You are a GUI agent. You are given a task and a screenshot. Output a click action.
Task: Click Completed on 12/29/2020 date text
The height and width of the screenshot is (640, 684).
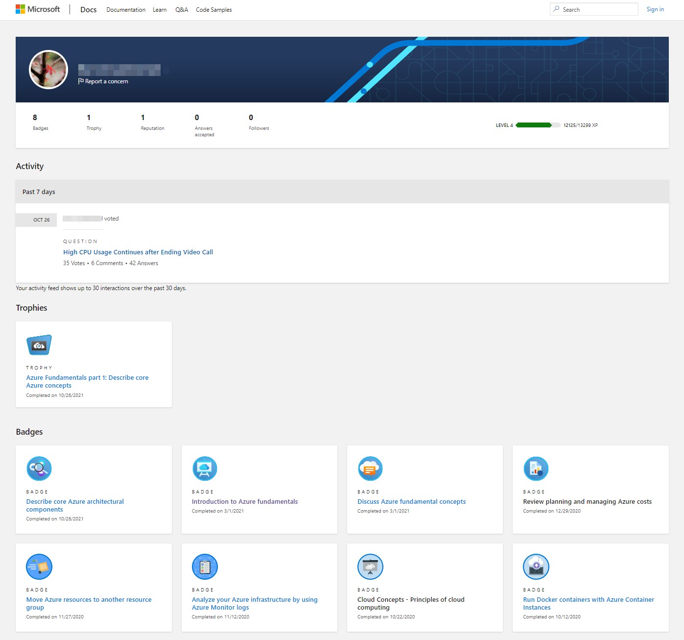[552, 511]
